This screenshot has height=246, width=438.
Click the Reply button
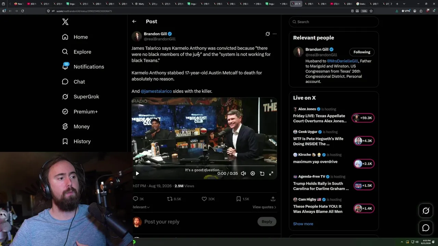click(x=267, y=222)
